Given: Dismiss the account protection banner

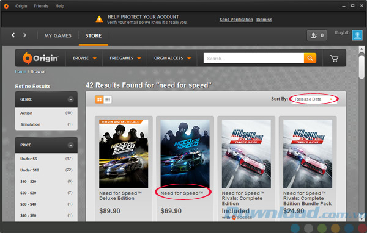Looking at the screenshot, I should click(264, 20).
